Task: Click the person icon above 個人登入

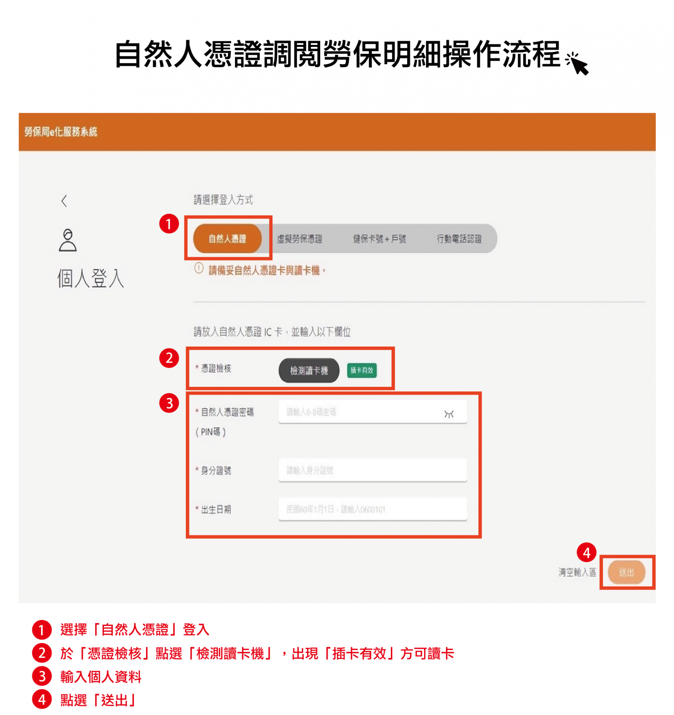Action: pos(68,240)
